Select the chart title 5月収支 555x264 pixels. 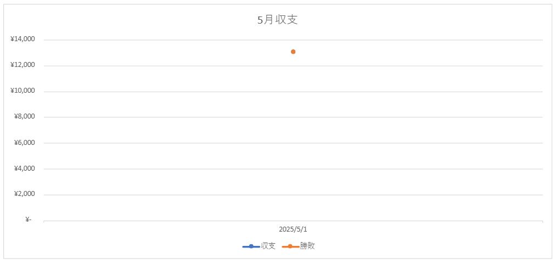click(x=278, y=20)
